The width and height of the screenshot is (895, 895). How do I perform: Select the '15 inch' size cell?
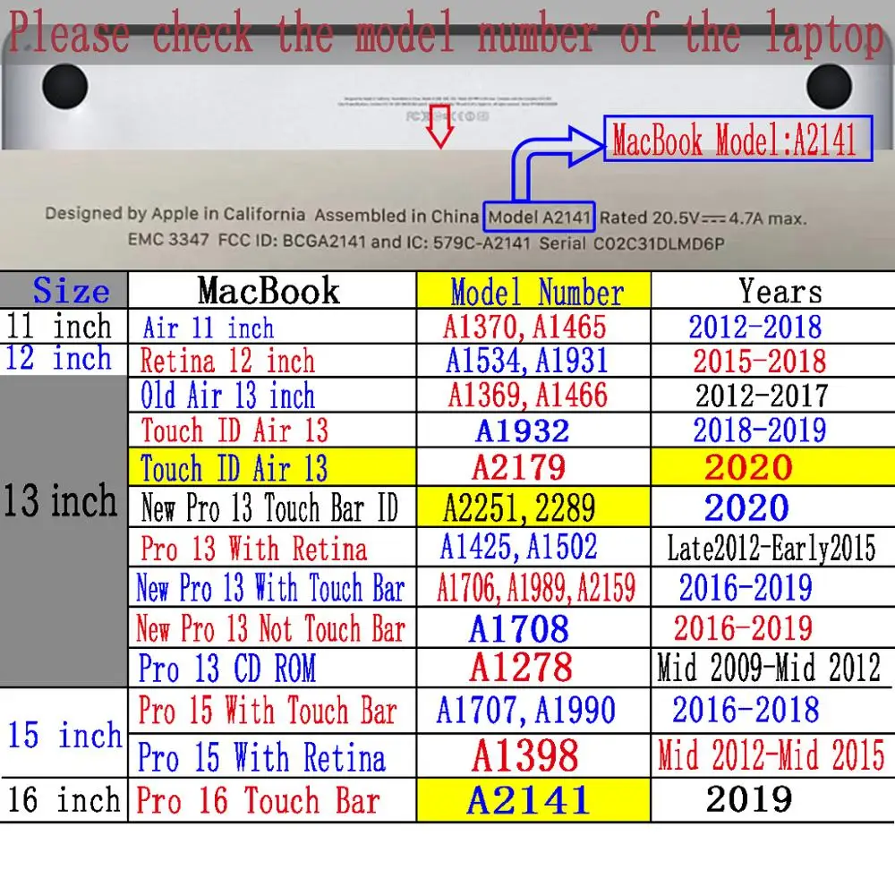(x=64, y=733)
